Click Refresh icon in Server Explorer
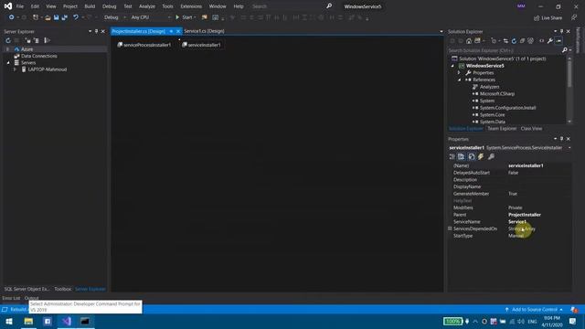 click(x=8, y=40)
